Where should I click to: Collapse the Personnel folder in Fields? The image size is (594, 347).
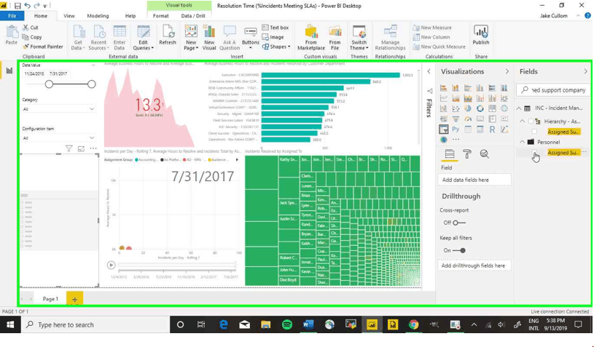point(523,142)
